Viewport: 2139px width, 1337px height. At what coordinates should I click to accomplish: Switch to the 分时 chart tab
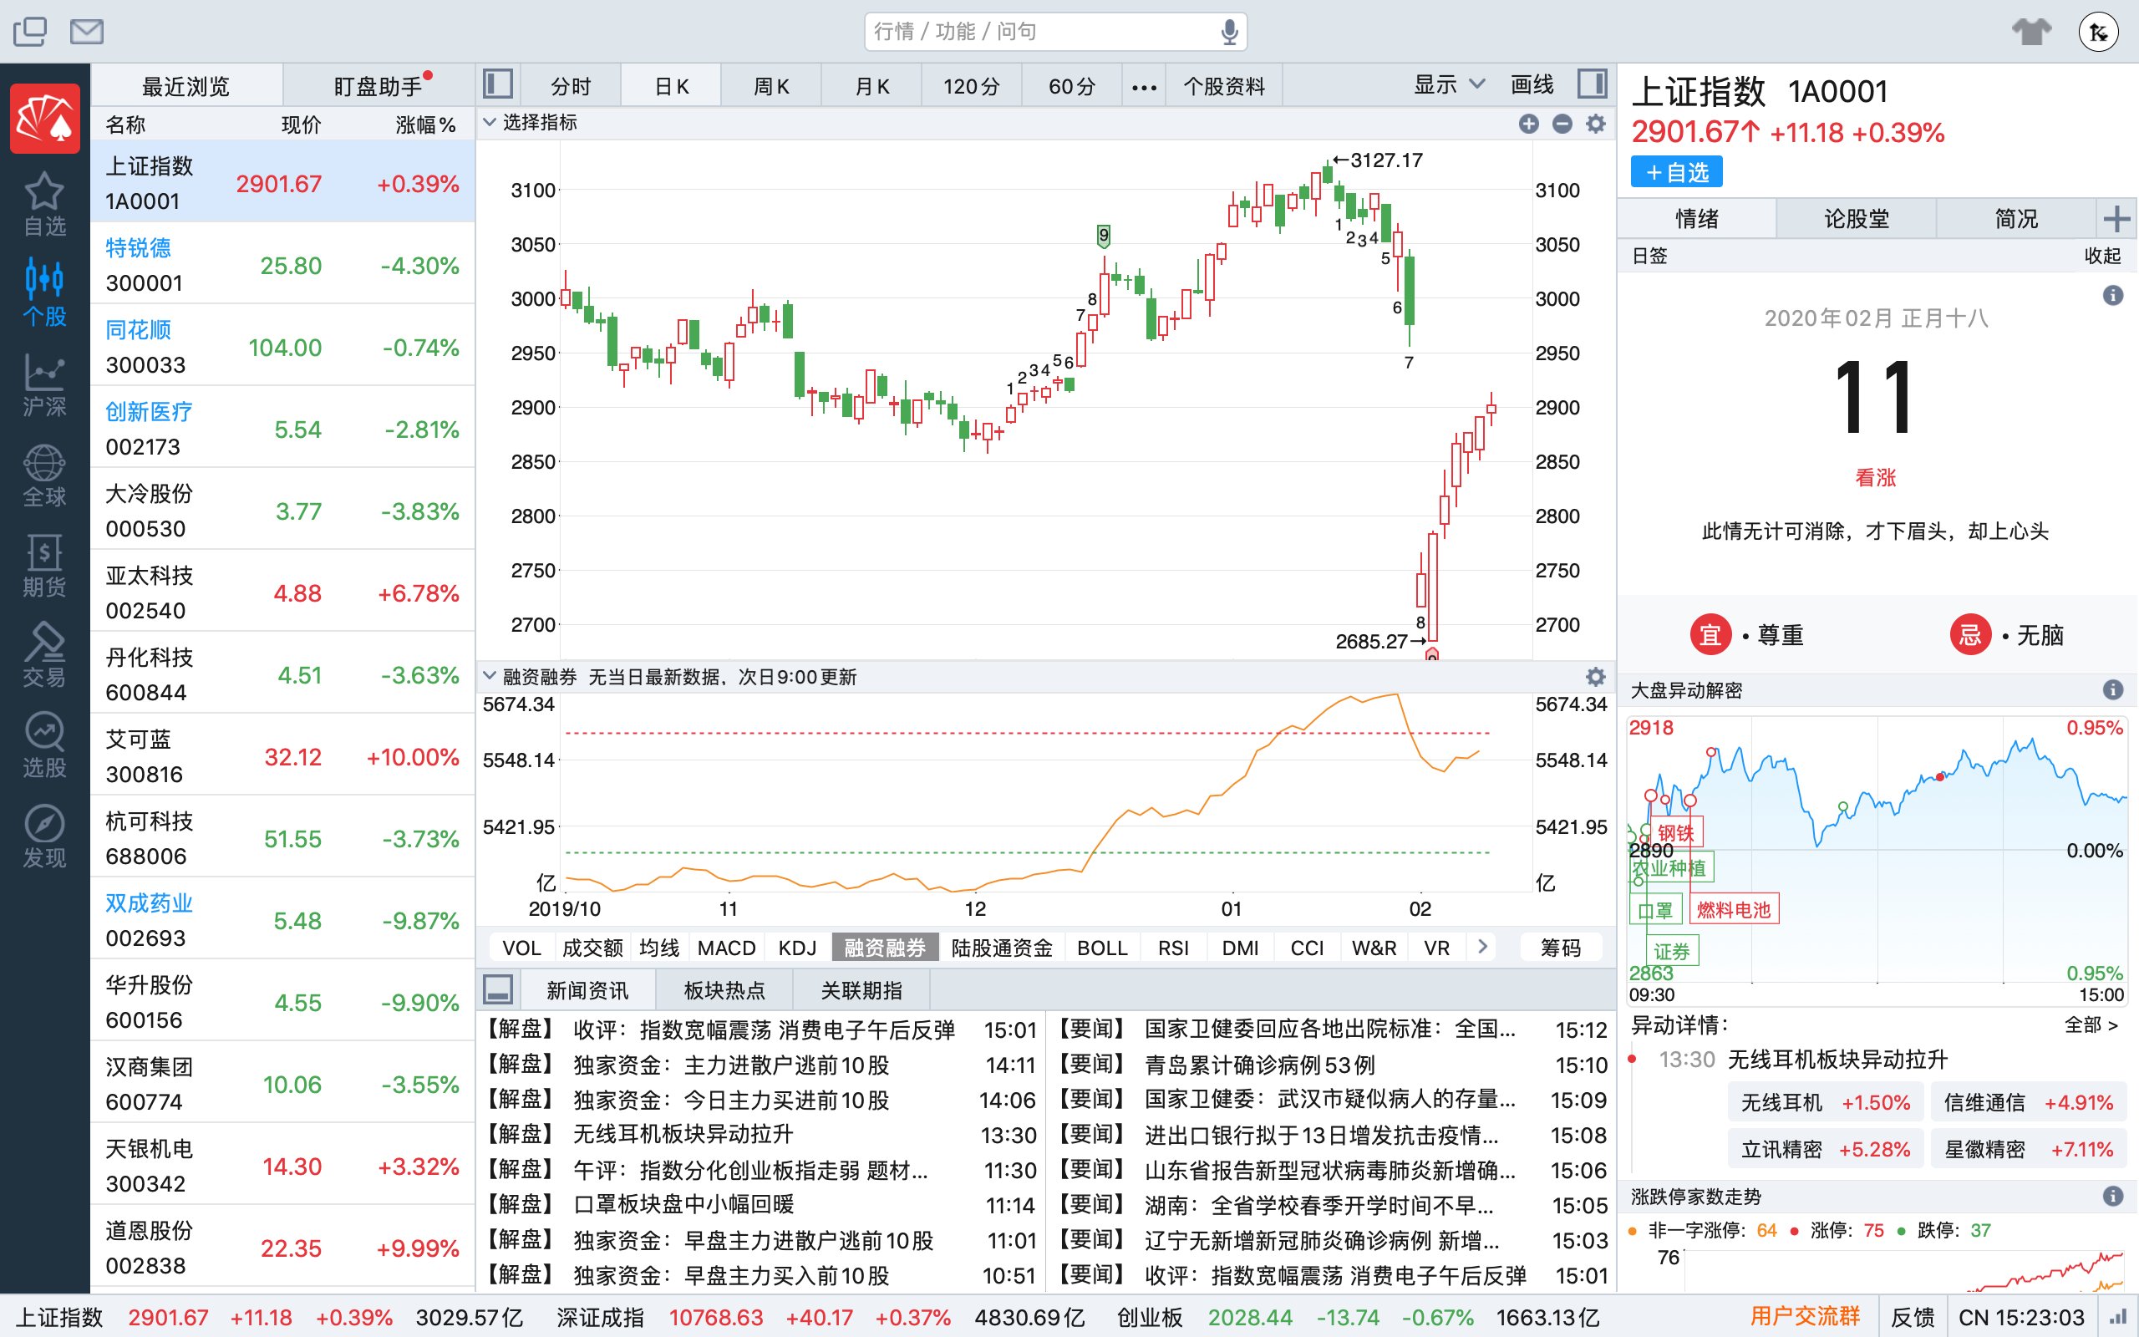coord(570,87)
